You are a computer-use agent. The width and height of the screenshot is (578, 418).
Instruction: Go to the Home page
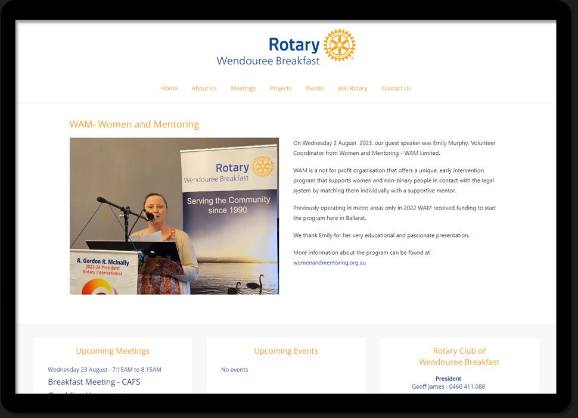tap(169, 88)
